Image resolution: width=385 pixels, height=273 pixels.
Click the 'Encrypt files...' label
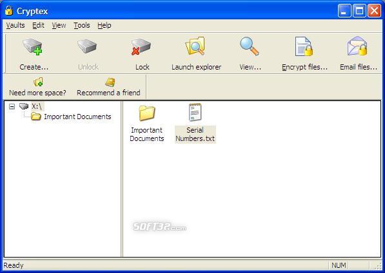point(304,67)
